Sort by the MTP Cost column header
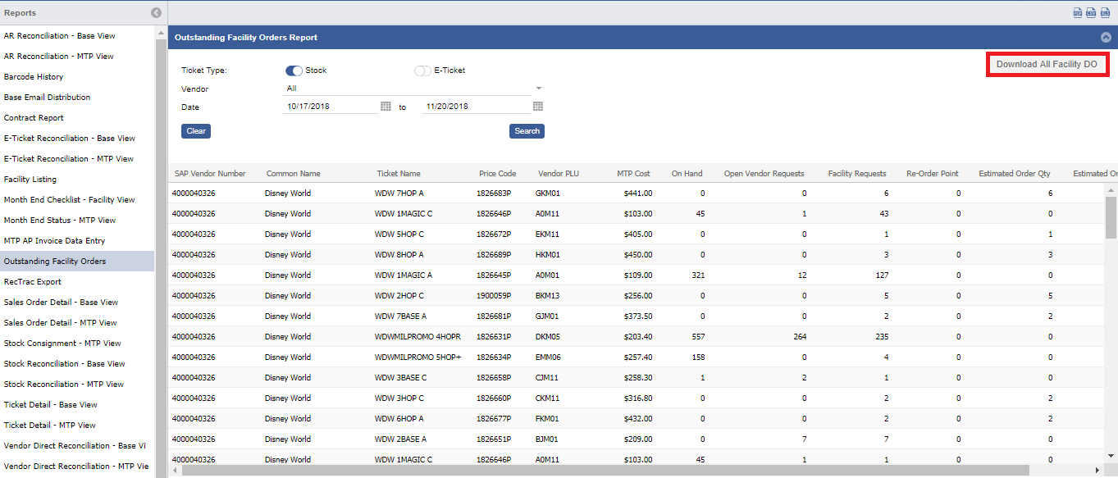This screenshot has height=478, width=1118. click(633, 174)
